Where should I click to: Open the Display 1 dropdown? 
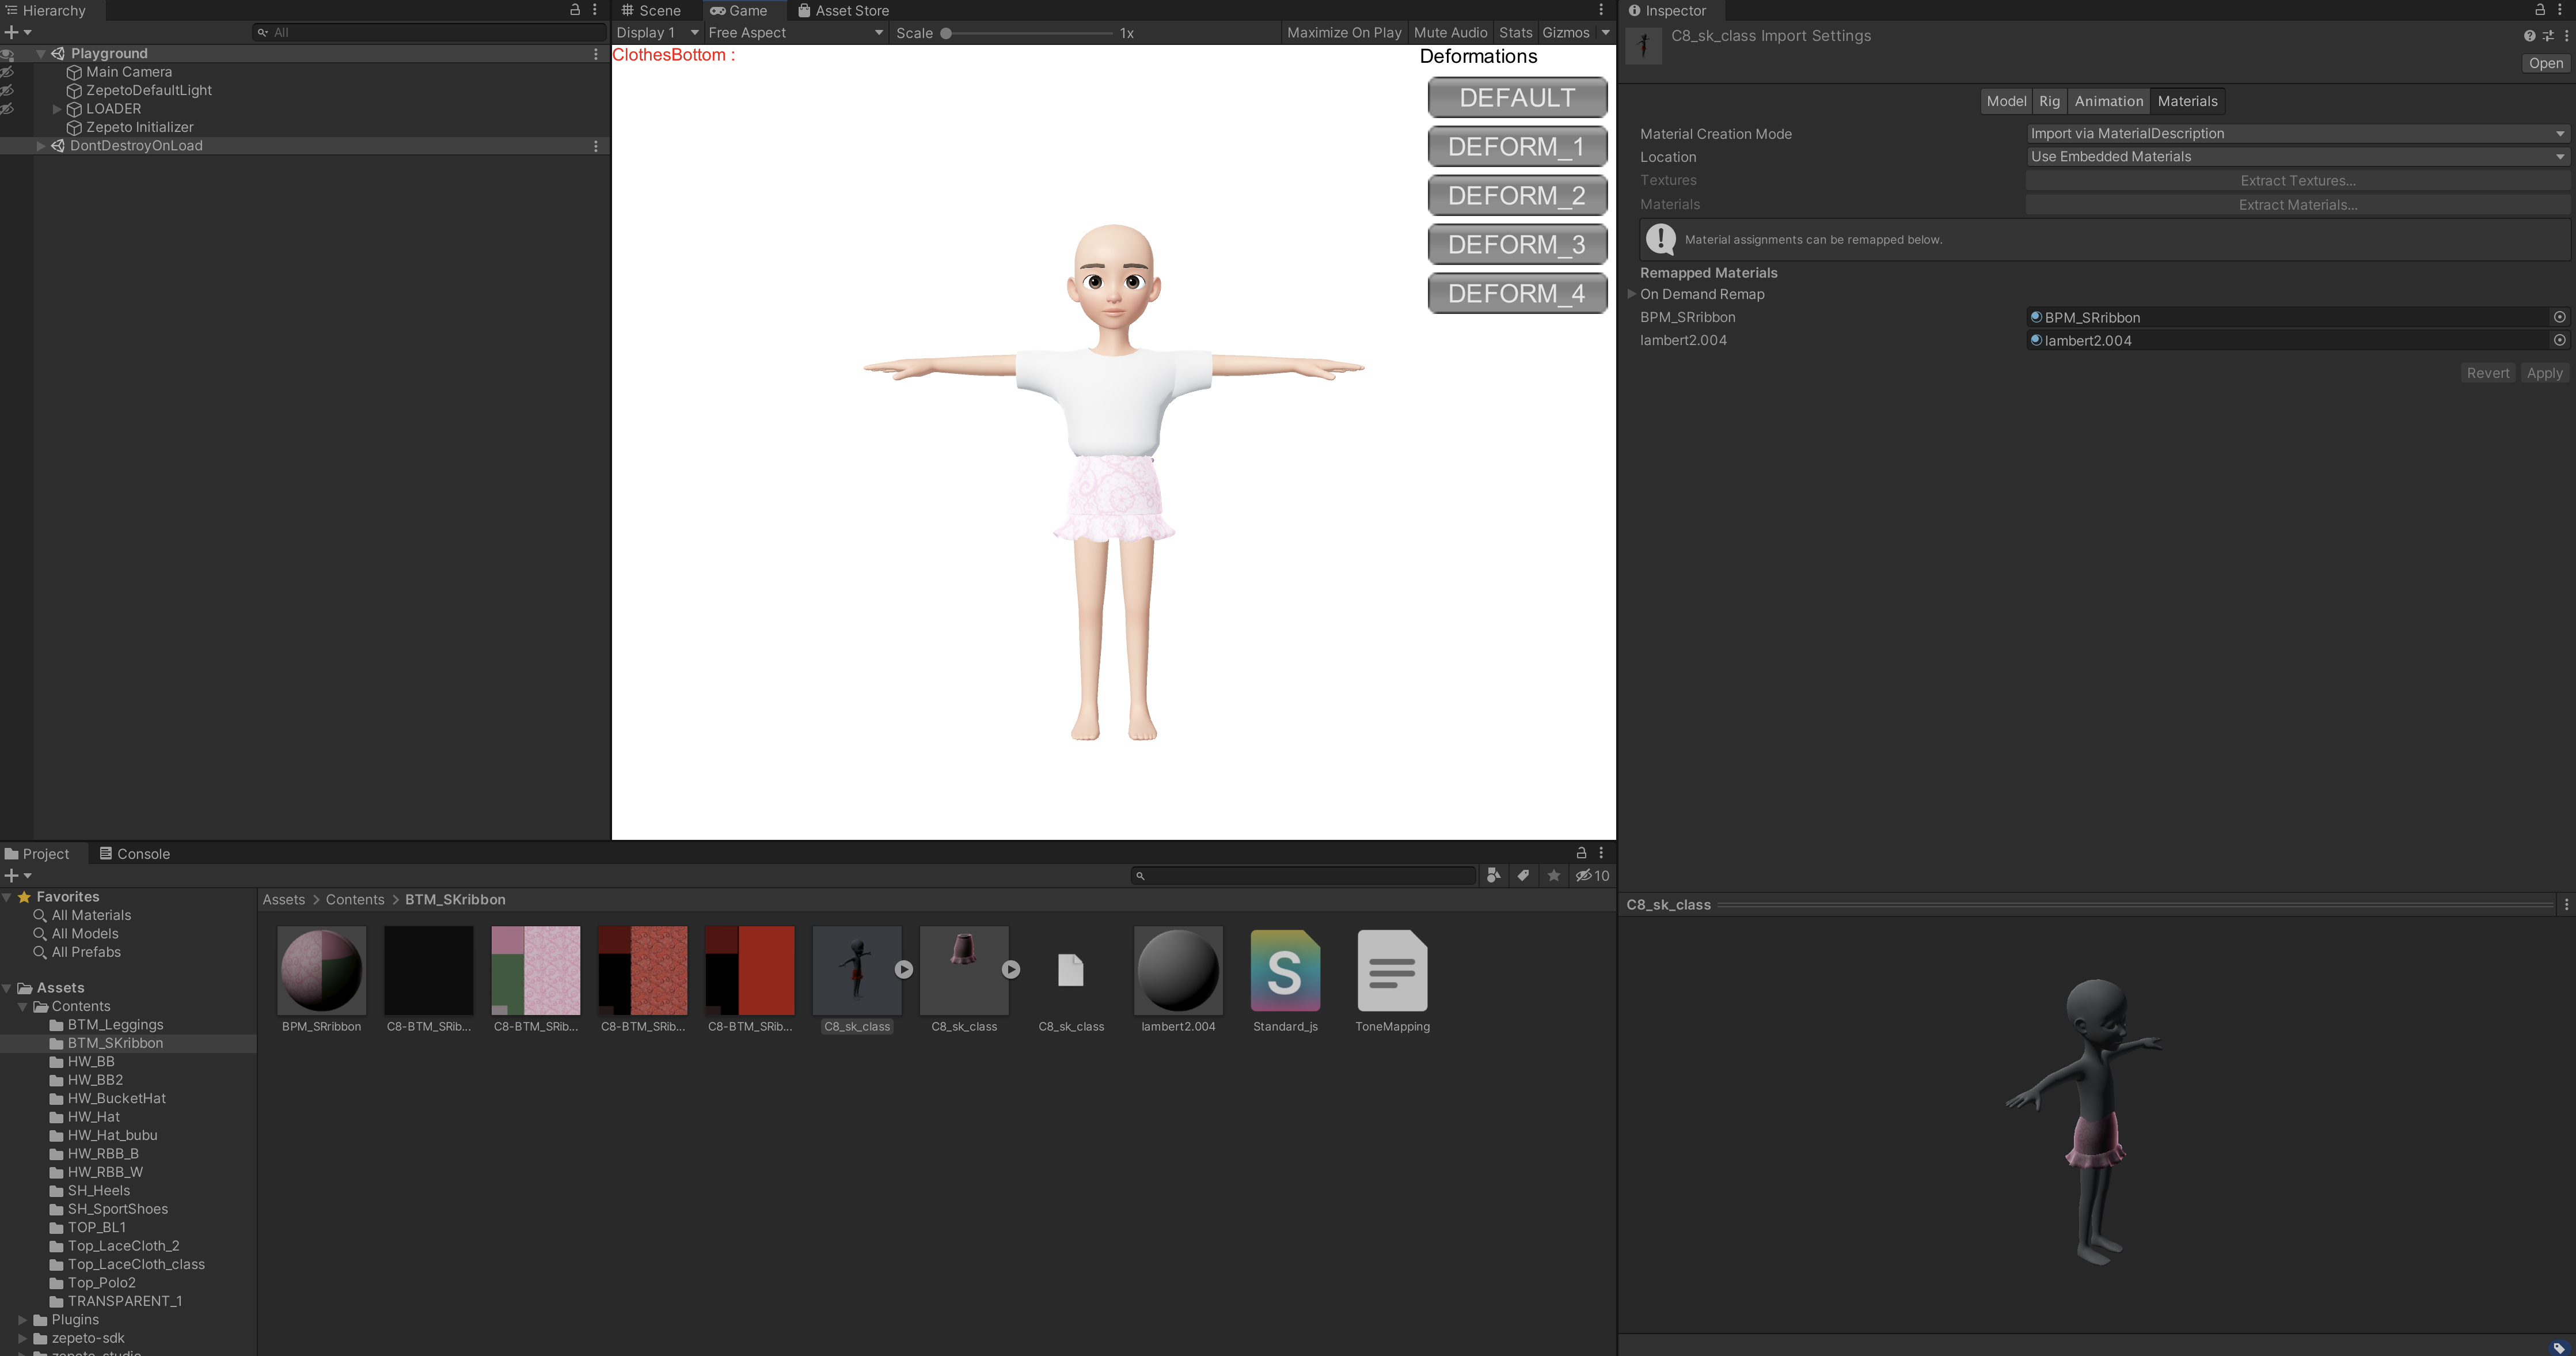coord(657,33)
